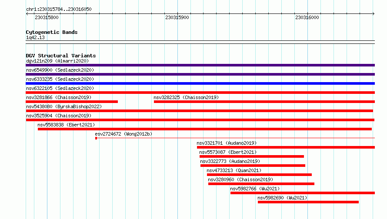387x219 pixels.
Task: Select nsv3280960 (Chaisson2019) label
Action: (240, 179)
